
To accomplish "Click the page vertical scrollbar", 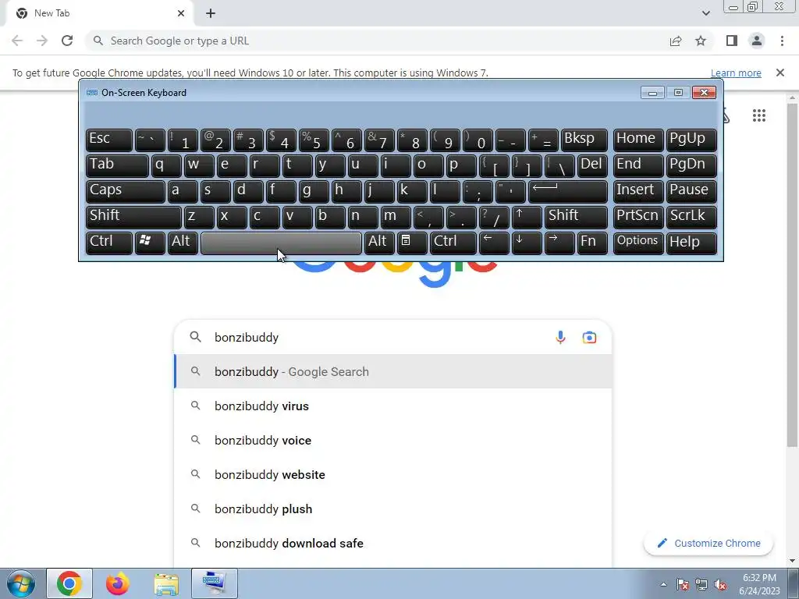I will (x=792, y=275).
